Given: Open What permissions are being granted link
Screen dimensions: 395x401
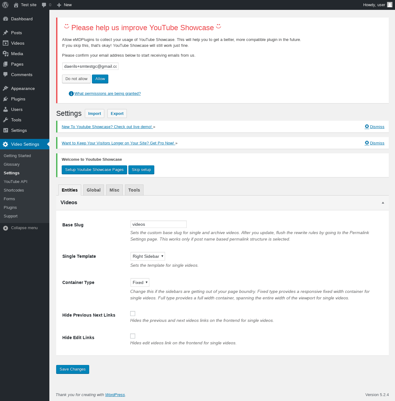Looking at the screenshot, I should click(x=107, y=94).
